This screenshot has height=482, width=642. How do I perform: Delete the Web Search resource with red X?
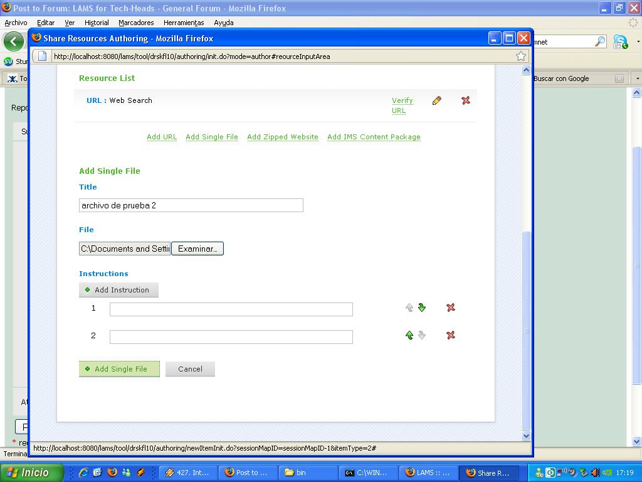[466, 100]
